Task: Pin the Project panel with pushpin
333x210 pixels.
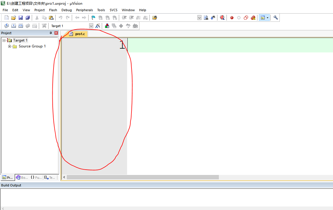Action: (51, 33)
